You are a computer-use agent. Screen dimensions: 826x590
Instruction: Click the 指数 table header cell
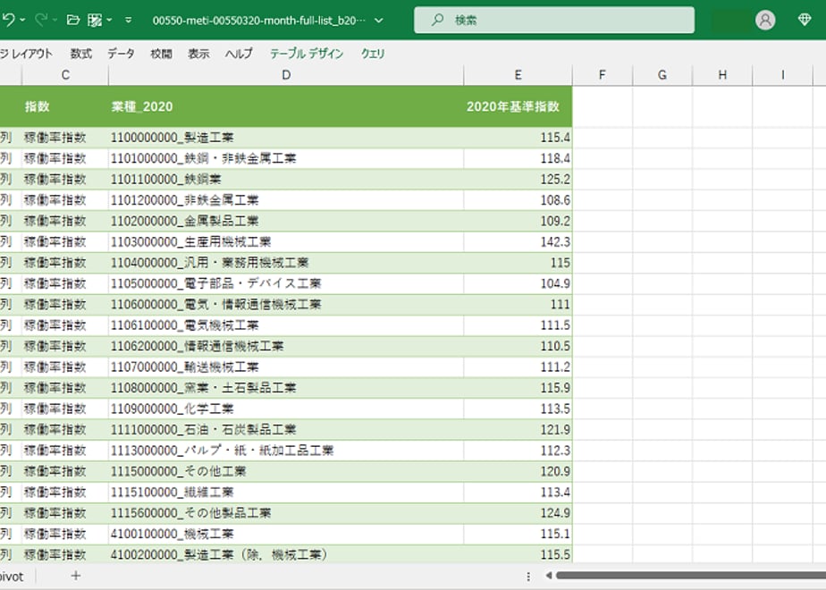pyautogui.click(x=64, y=106)
